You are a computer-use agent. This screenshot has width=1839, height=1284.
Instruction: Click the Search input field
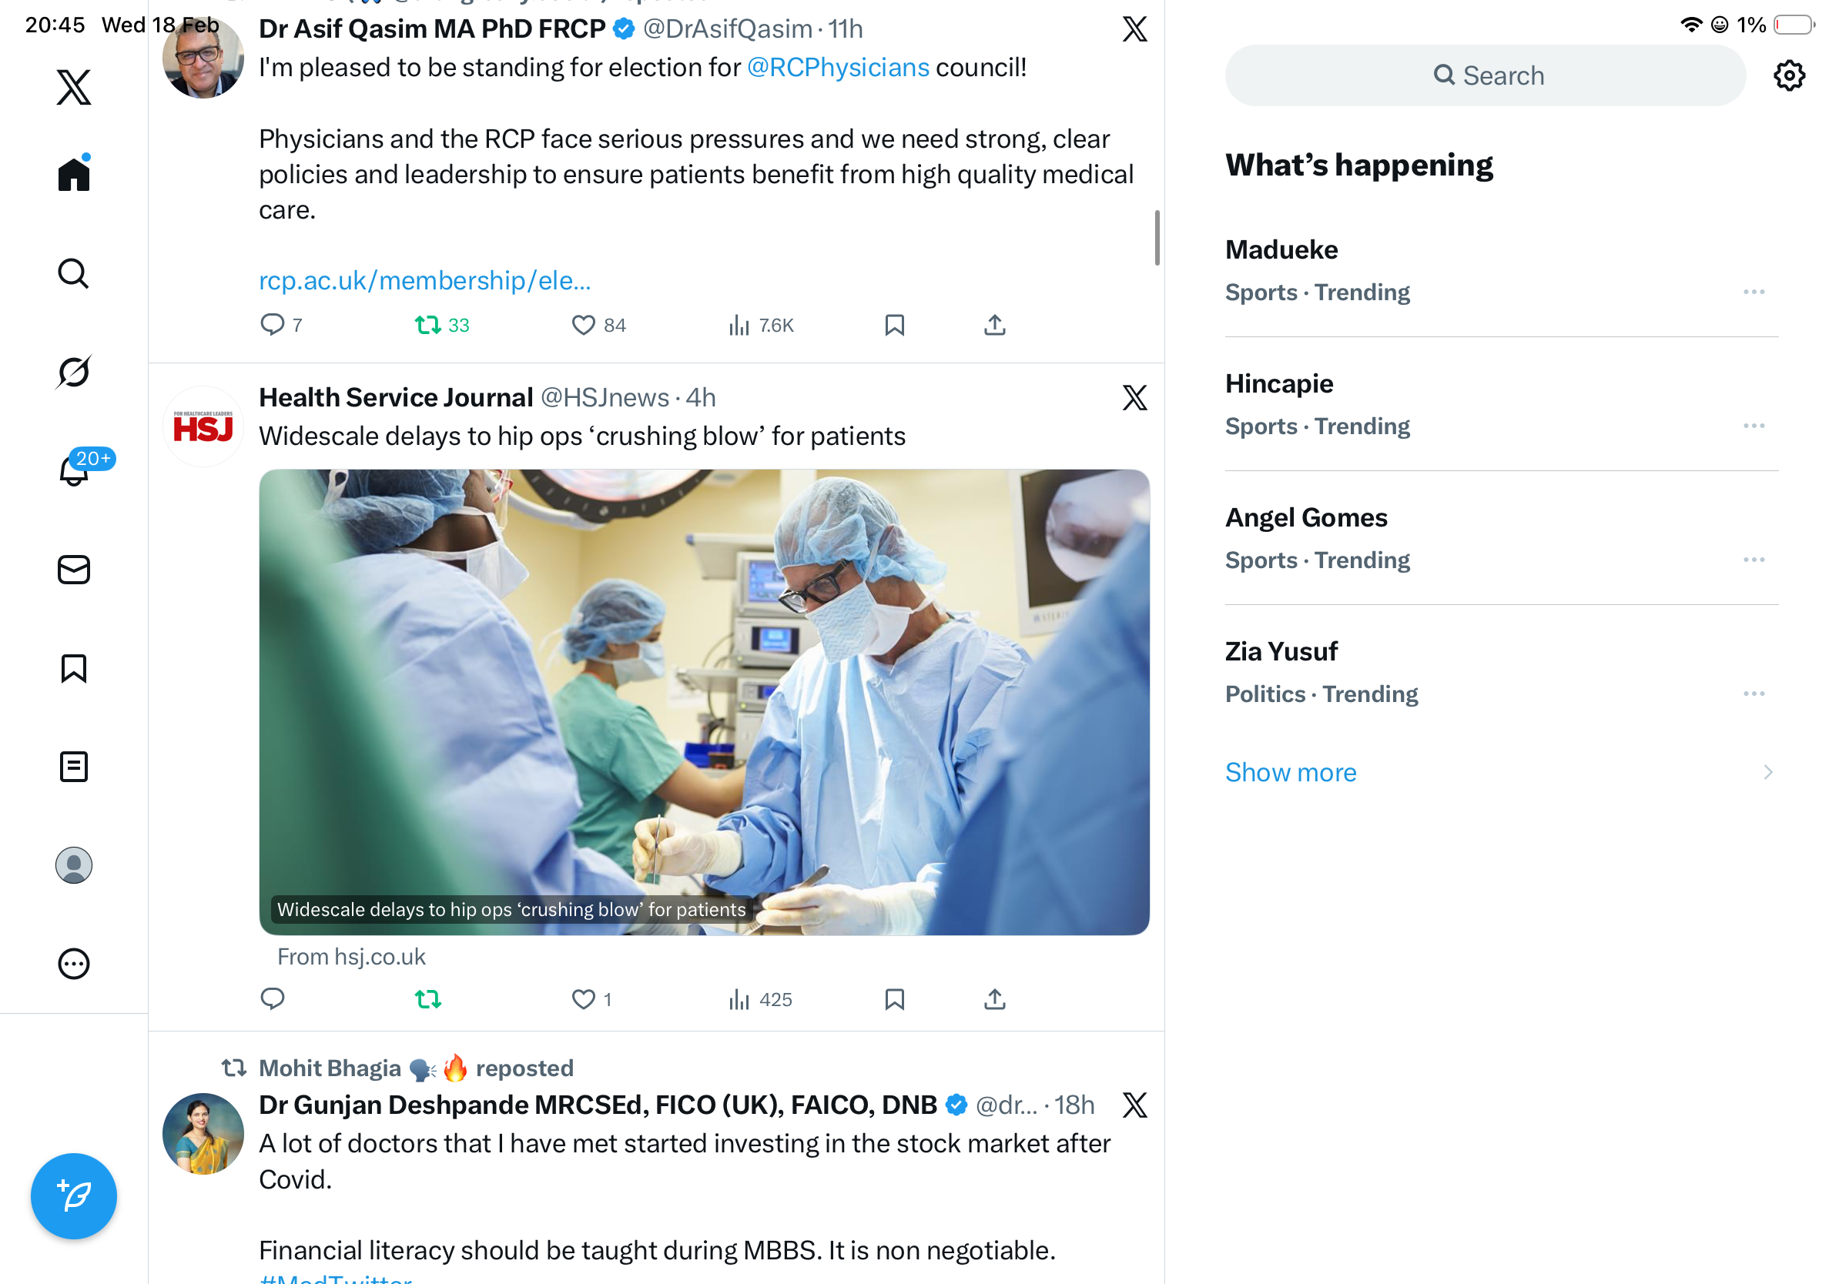pos(1486,76)
